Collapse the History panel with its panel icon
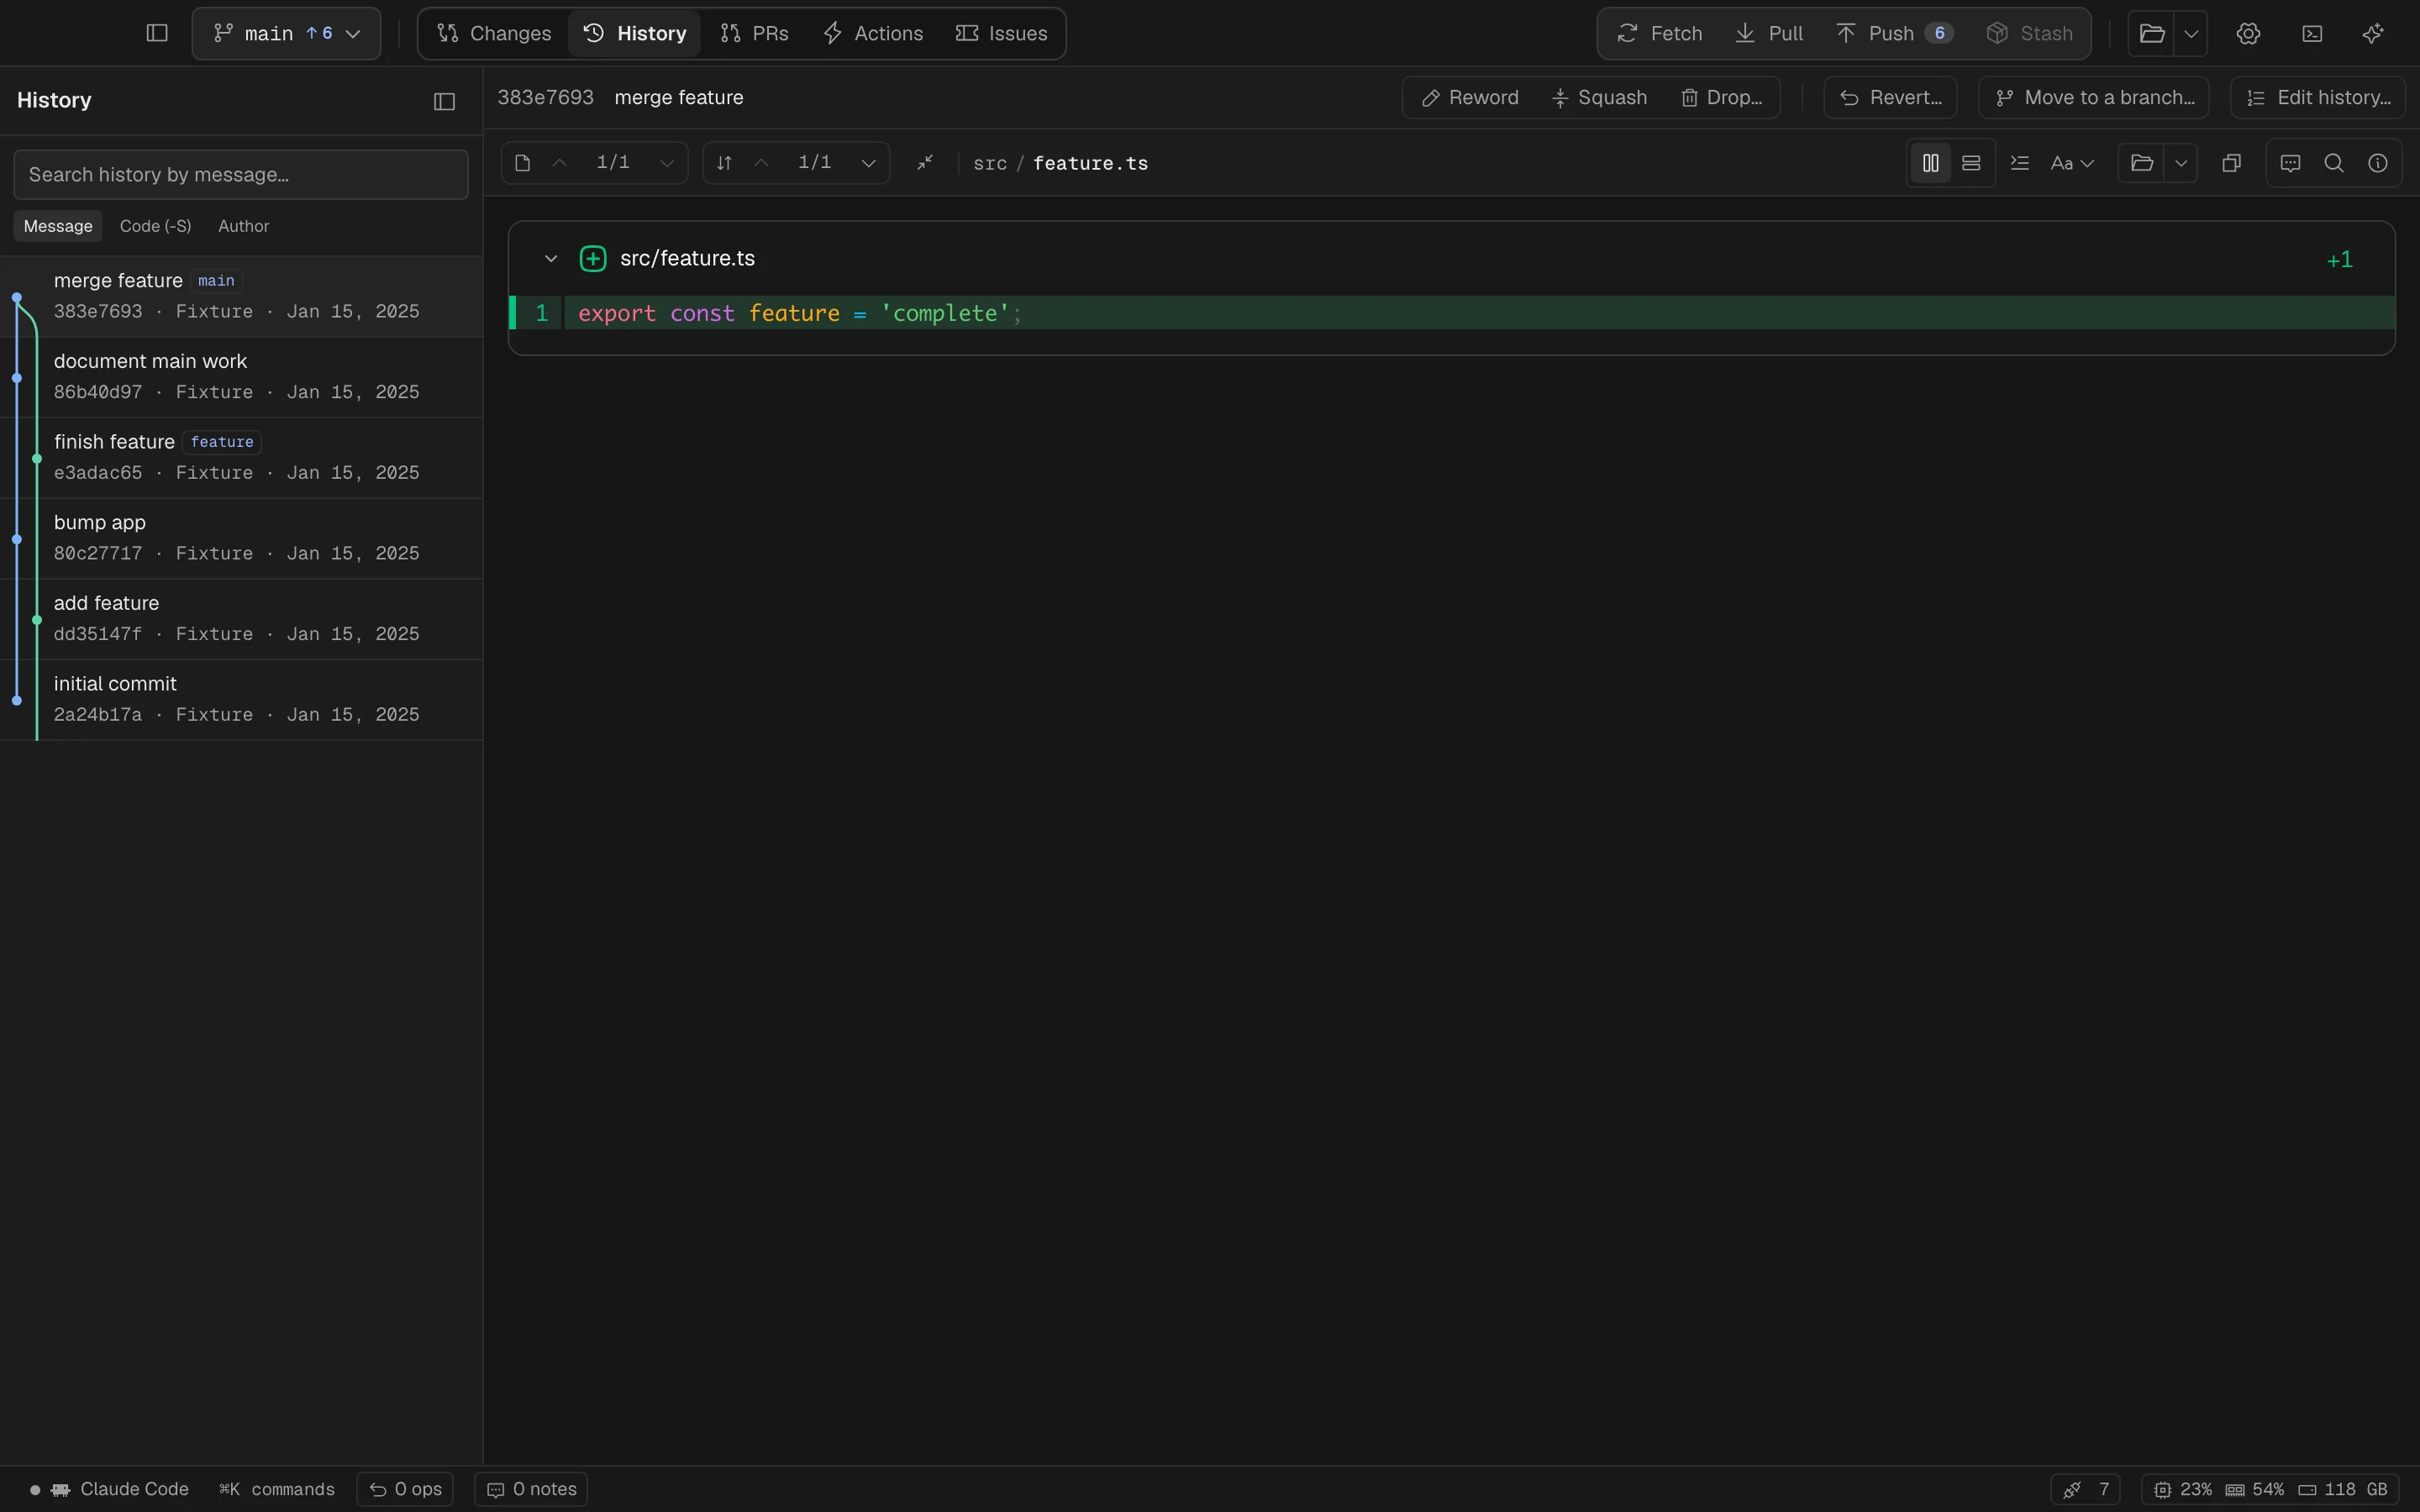The width and height of the screenshot is (2420, 1512). 444,101
